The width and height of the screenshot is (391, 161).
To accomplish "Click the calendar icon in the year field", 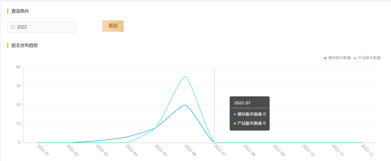I will point(13,27).
